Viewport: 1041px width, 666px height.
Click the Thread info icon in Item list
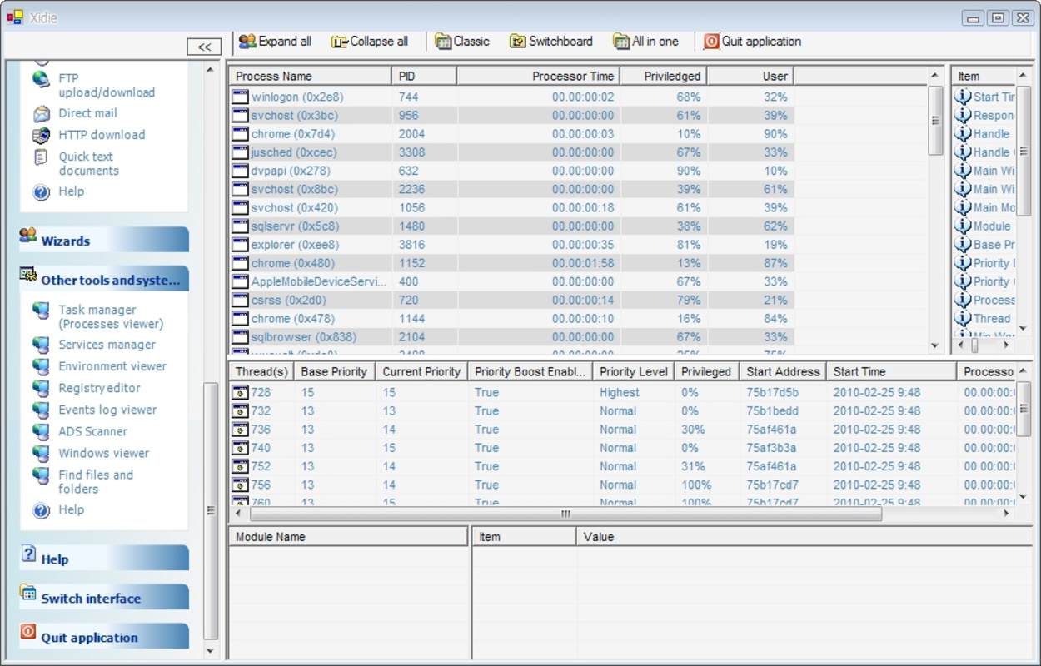pyautogui.click(x=963, y=318)
